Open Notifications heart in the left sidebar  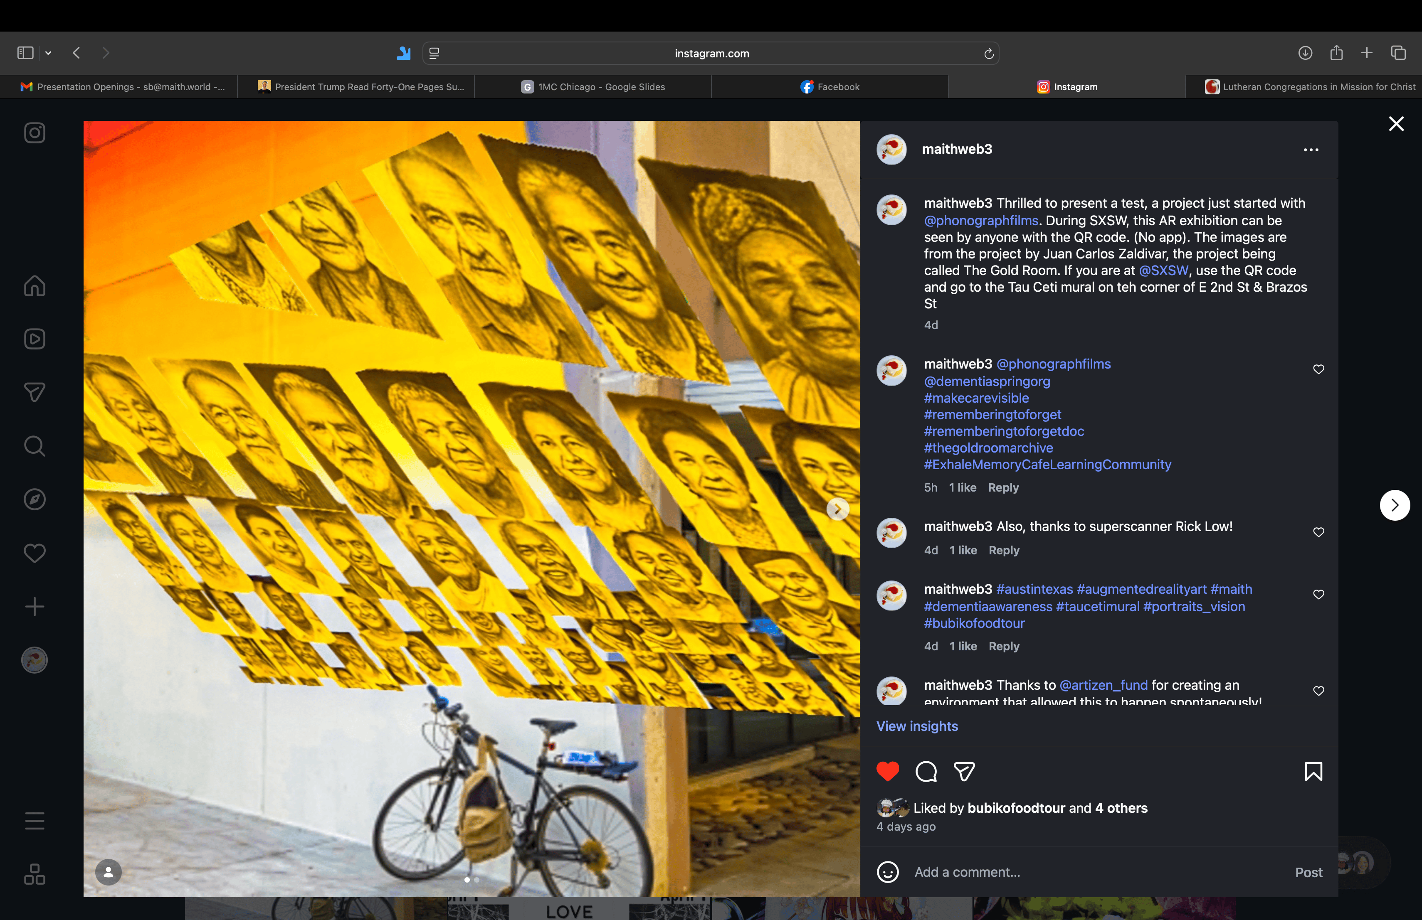35,553
